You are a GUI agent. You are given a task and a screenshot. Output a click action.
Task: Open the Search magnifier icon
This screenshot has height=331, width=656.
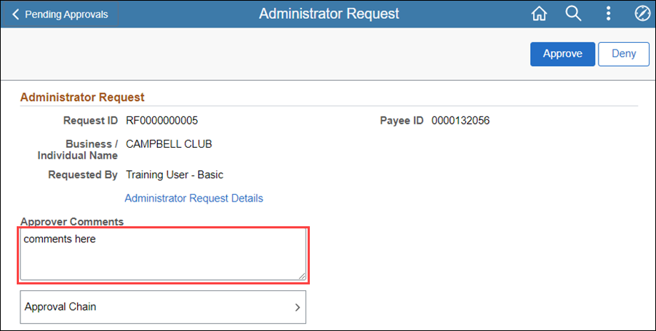click(x=573, y=14)
